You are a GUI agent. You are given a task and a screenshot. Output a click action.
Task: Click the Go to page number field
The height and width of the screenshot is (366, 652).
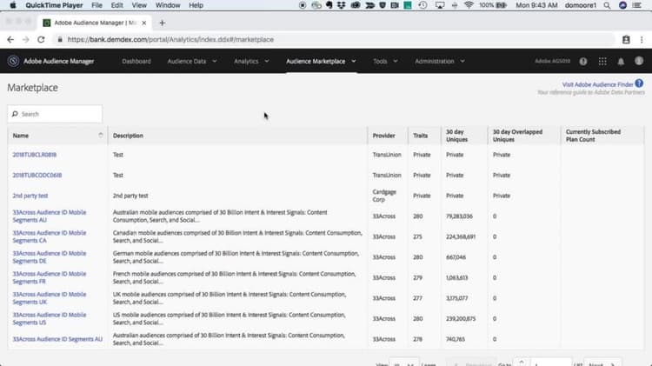point(550,363)
